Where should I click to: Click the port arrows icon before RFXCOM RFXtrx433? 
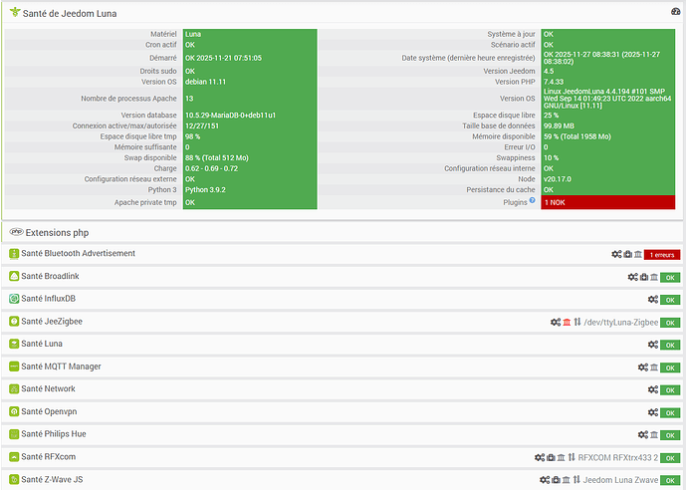pyautogui.click(x=572, y=457)
